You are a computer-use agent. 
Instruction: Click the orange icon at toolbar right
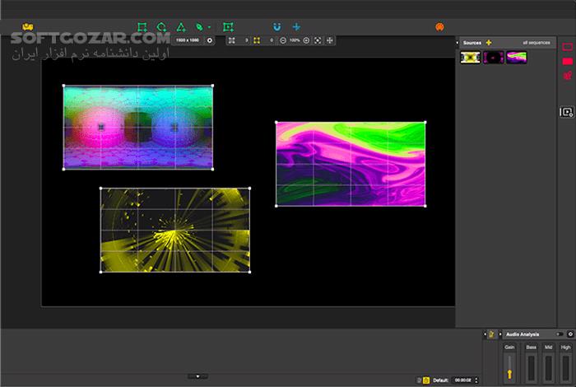(439, 27)
